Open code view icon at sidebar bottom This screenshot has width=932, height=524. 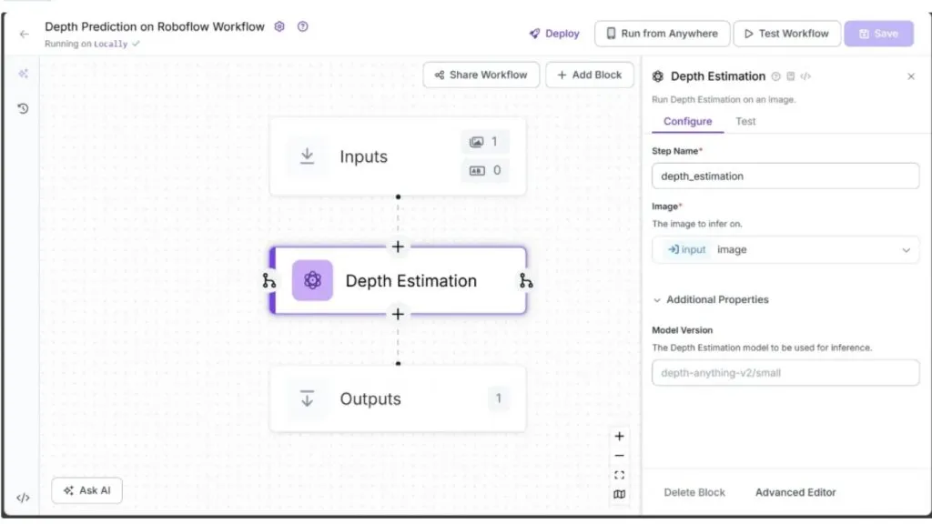click(x=23, y=498)
